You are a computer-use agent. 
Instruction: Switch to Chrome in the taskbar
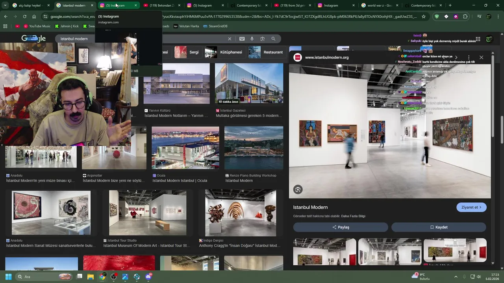[x=102, y=277]
